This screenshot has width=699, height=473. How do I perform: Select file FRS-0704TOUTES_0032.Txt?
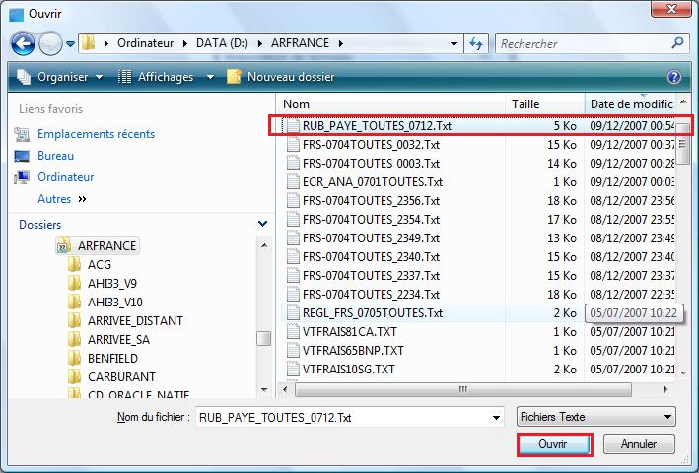[x=362, y=144]
